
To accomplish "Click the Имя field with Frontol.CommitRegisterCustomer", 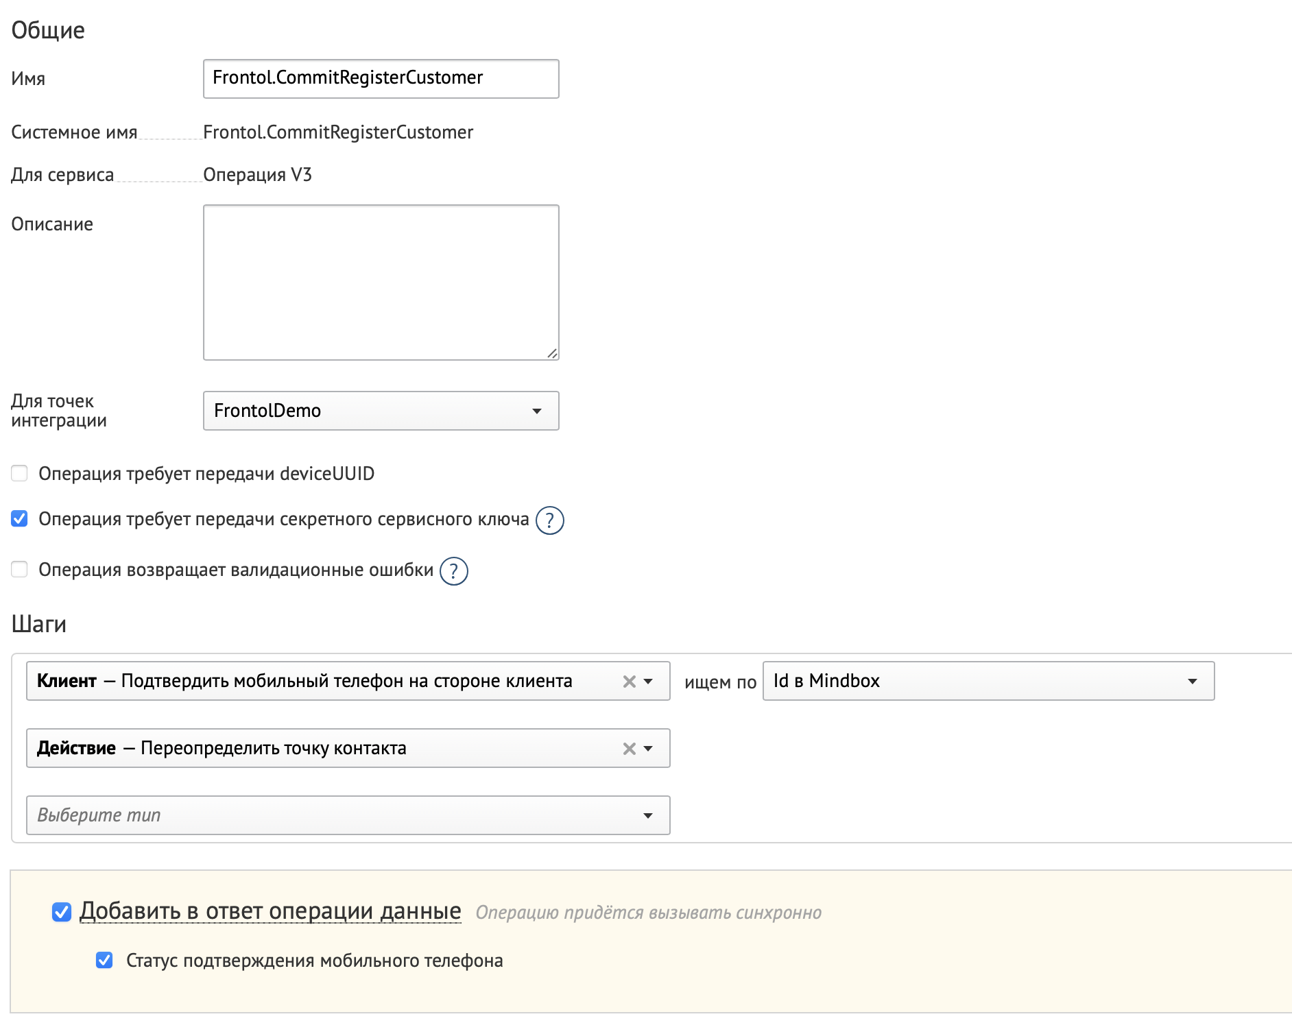I will [381, 79].
